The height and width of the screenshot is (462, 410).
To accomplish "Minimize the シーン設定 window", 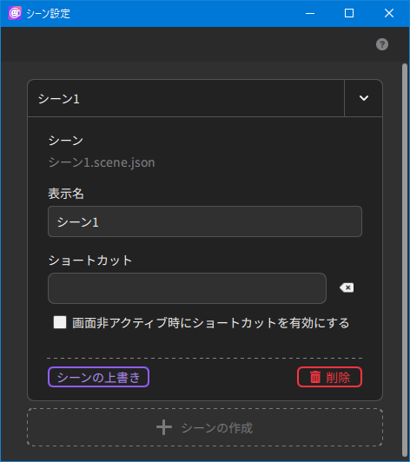I will pyautogui.click(x=310, y=13).
